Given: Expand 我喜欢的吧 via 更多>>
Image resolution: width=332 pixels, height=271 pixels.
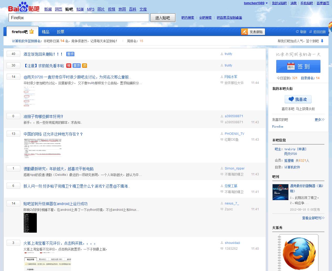Looking at the screenshot, I should pyautogui.click(x=319, y=120).
